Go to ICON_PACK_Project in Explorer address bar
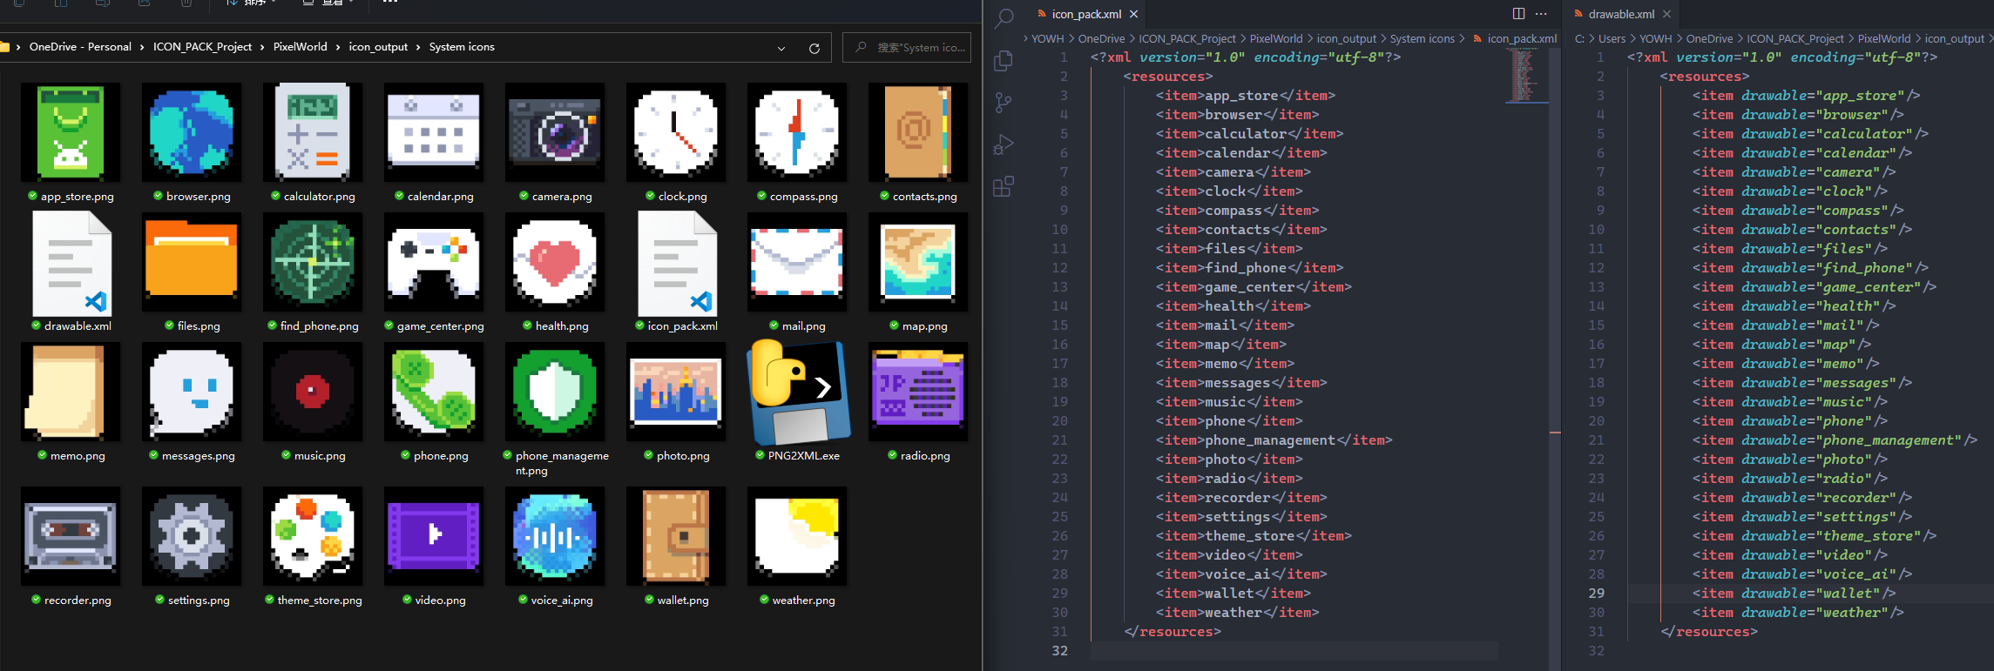Screen dimensions: 1994x671 202,47
